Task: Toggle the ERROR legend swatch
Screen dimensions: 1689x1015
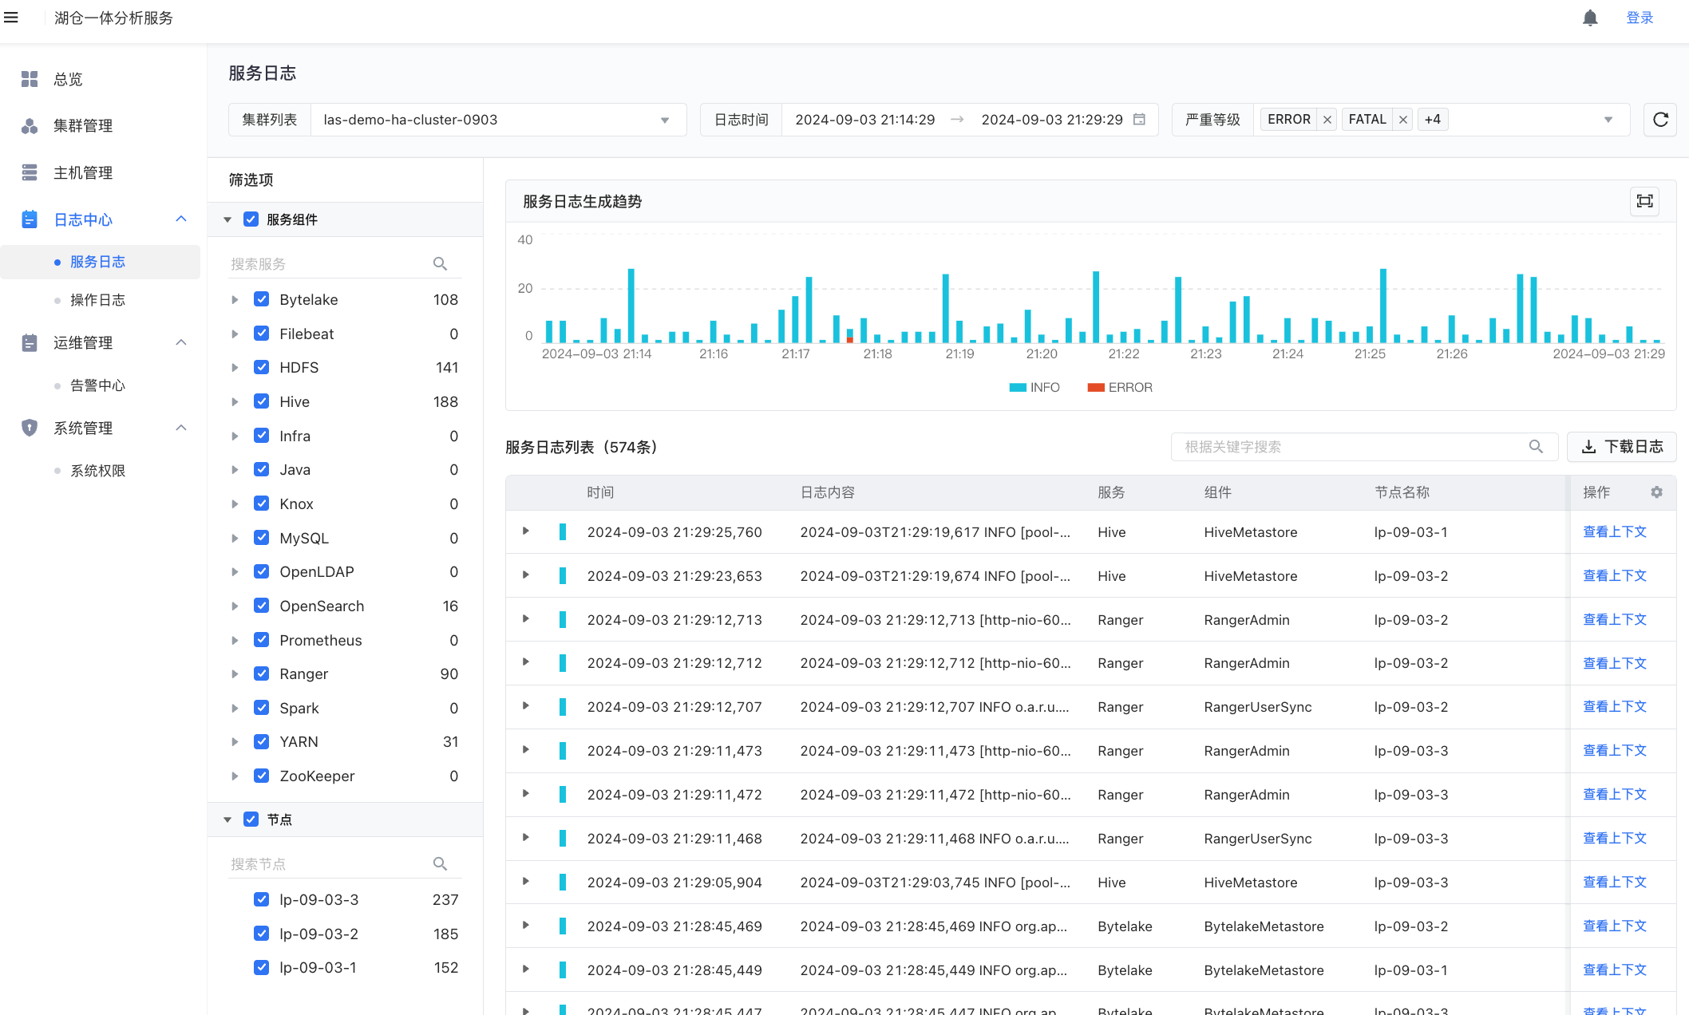Action: 1096,388
